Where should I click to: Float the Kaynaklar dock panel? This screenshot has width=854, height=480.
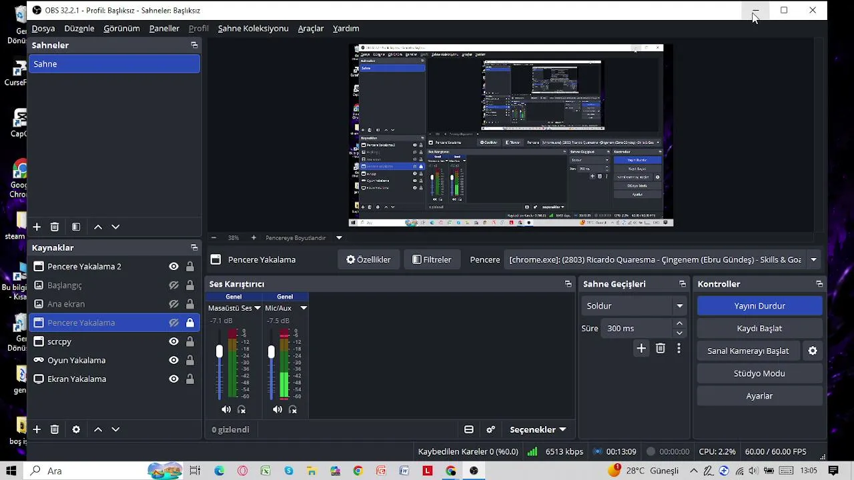[194, 247]
